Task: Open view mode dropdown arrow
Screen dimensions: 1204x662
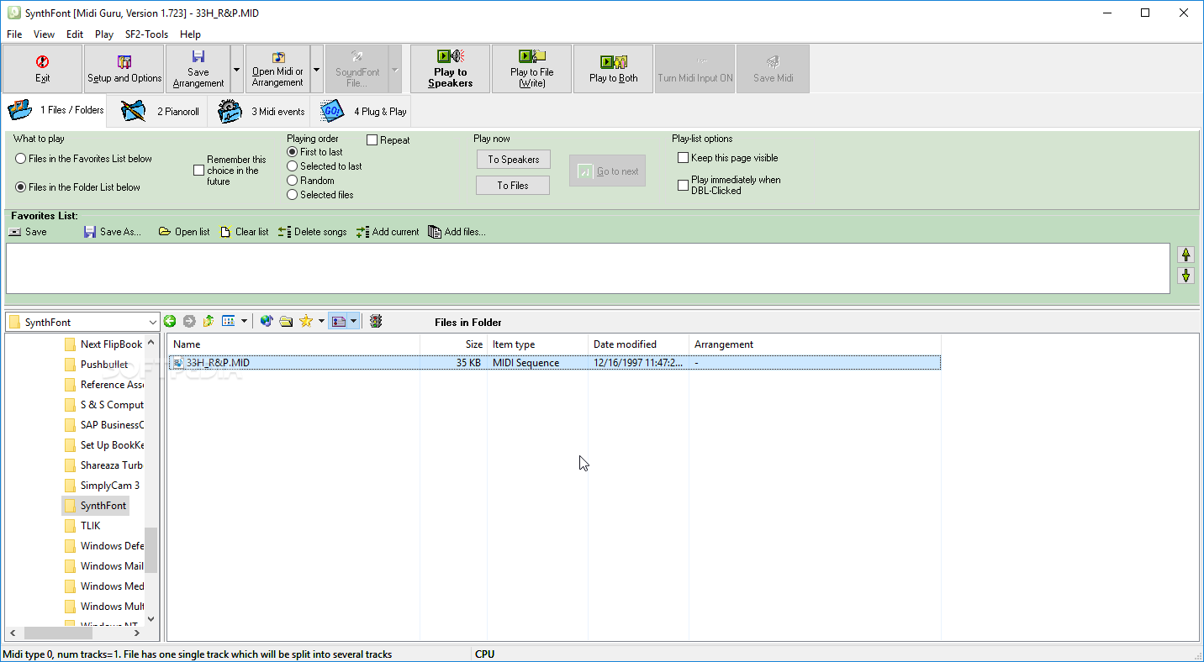Action: [244, 321]
